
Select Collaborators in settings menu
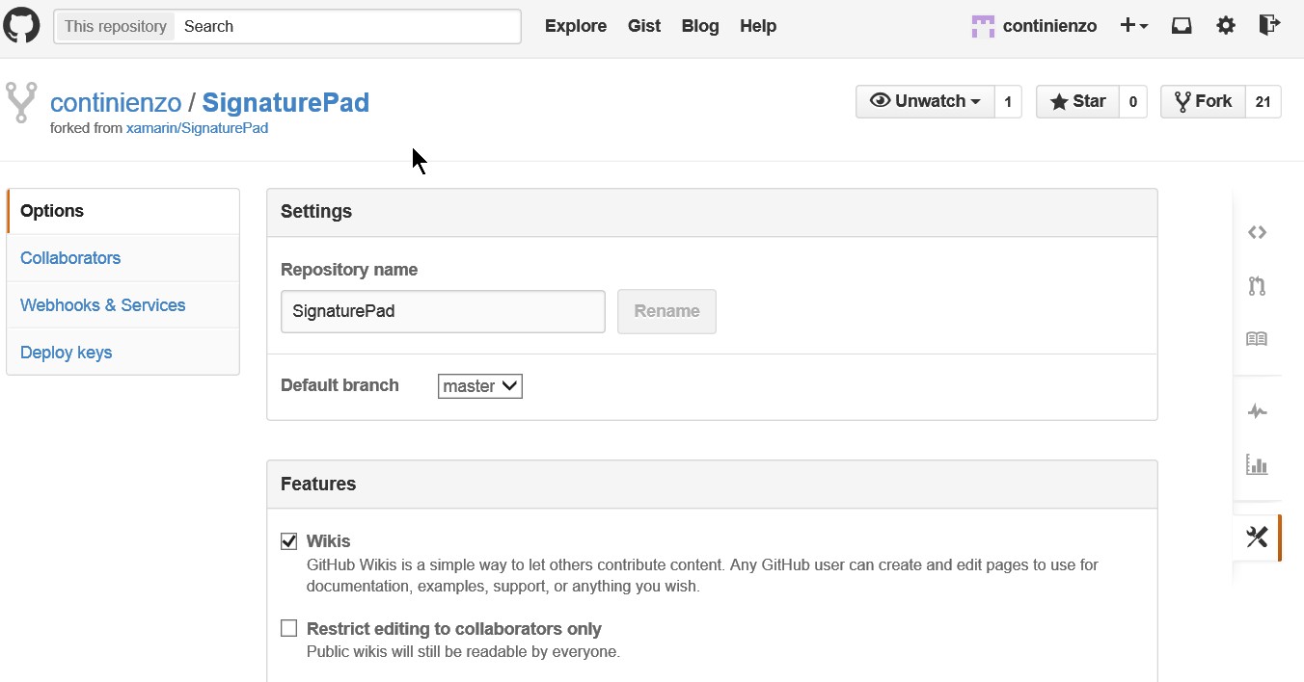pyautogui.click(x=70, y=258)
